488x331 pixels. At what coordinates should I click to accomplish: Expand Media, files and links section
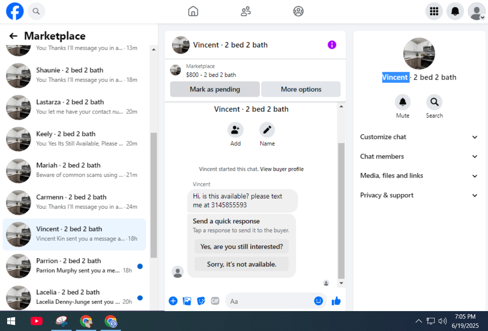(419, 176)
